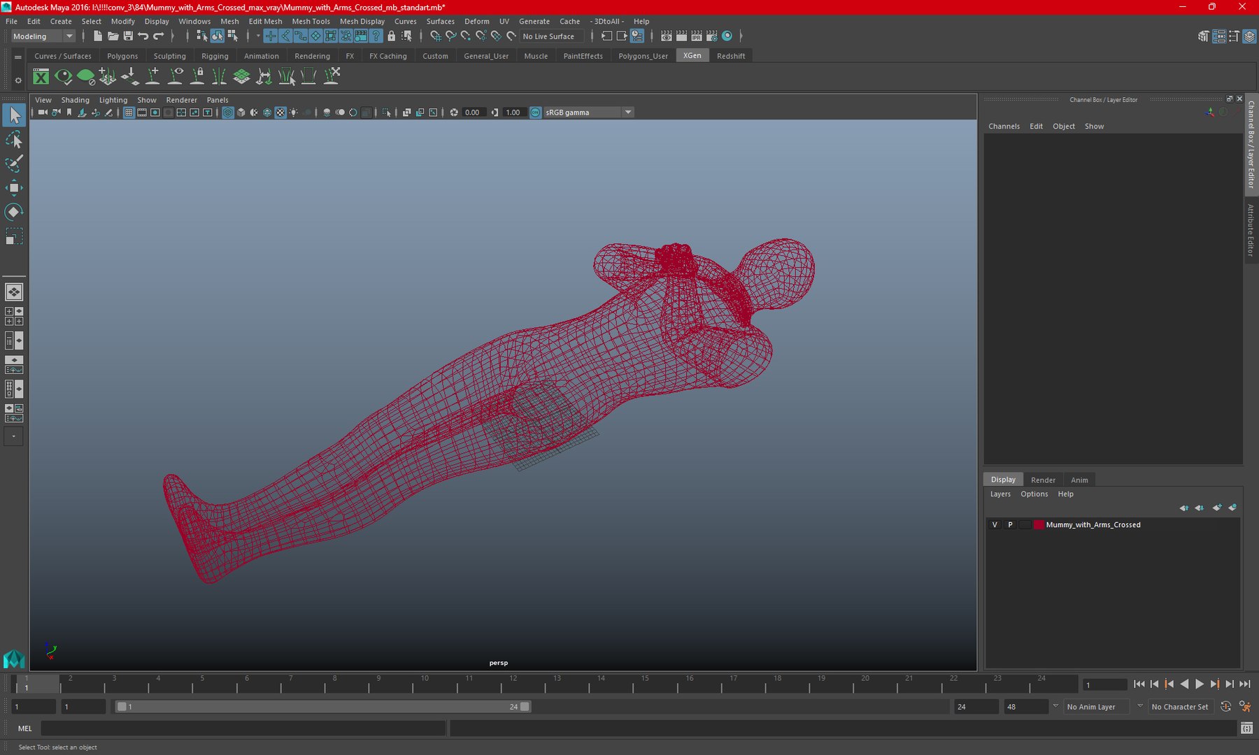Toggle visibility V of Mummy layer
1259x755 pixels.
[x=995, y=525]
